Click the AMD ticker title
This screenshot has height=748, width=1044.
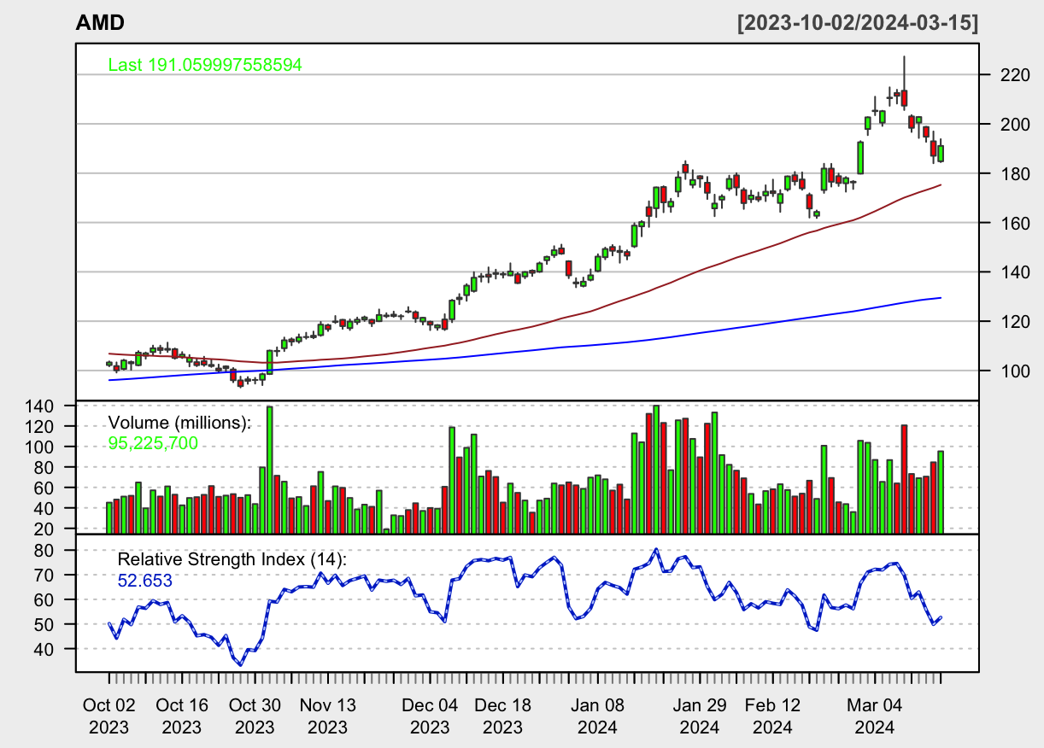pyautogui.click(x=102, y=23)
